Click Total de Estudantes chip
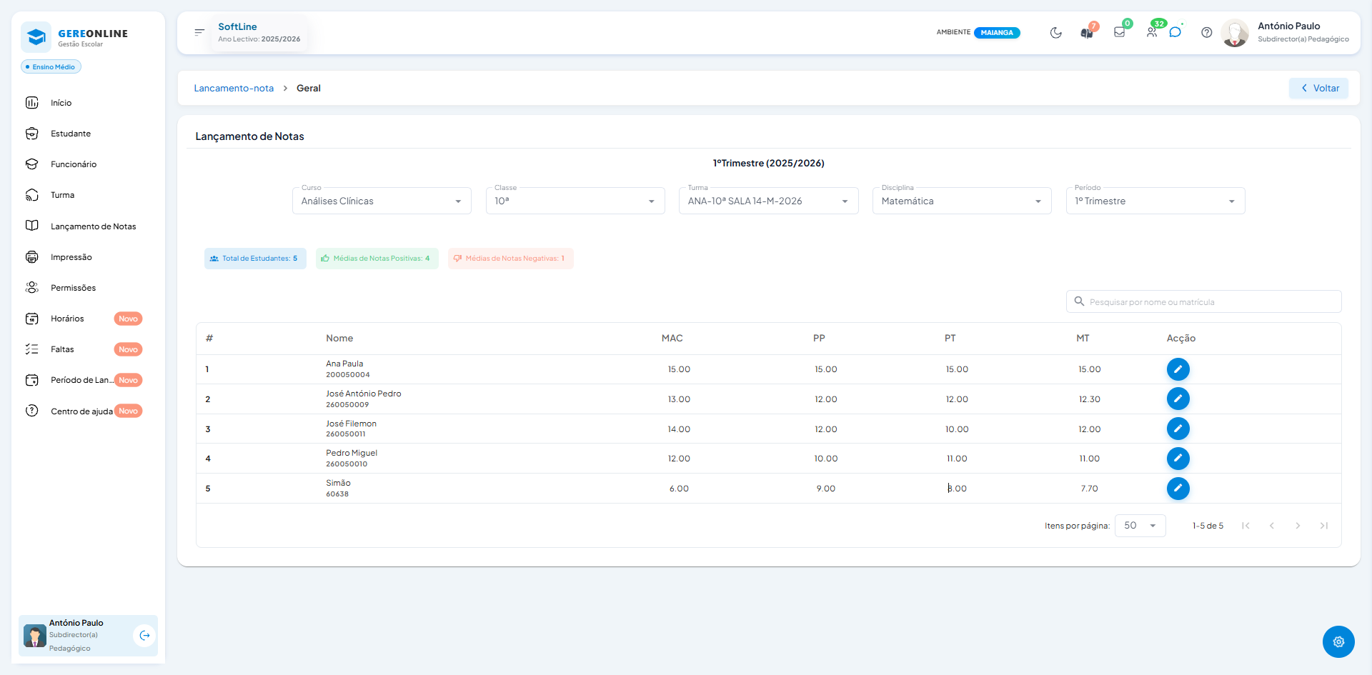The image size is (1372, 675). coord(255,259)
